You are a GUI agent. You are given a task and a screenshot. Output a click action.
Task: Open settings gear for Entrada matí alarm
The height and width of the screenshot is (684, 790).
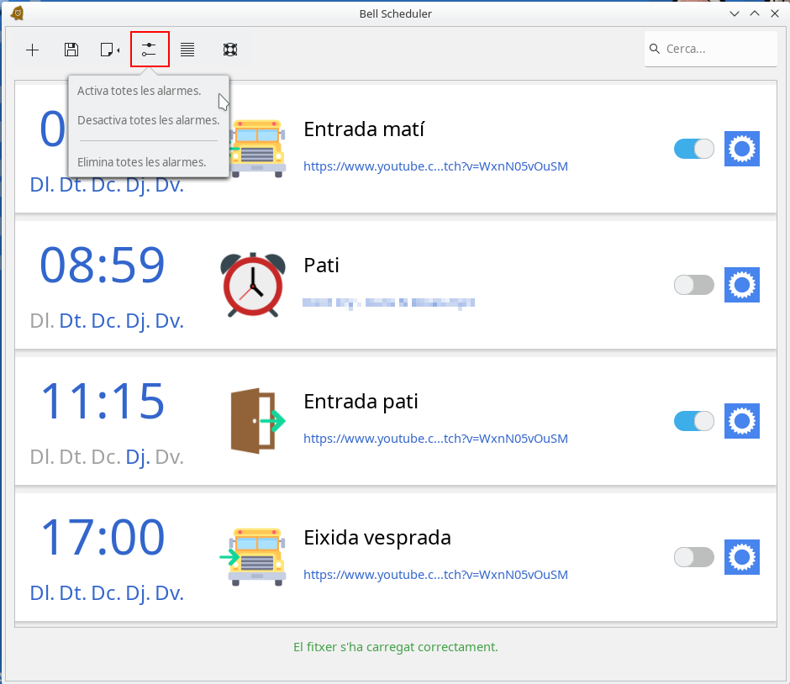[x=741, y=149]
